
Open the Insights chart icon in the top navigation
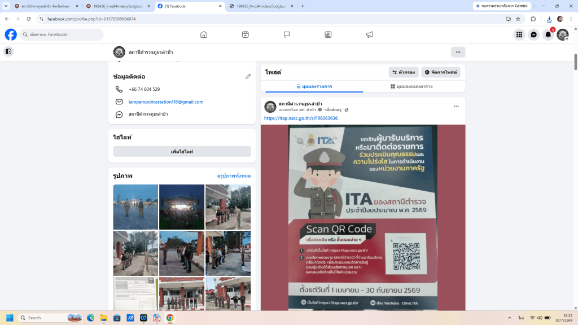328,34
